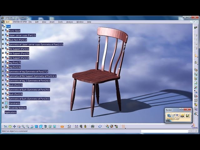Click the power input field in status bar
Image resolution: width=200 pixels, height=150 pixels.
click(x=164, y=131)
